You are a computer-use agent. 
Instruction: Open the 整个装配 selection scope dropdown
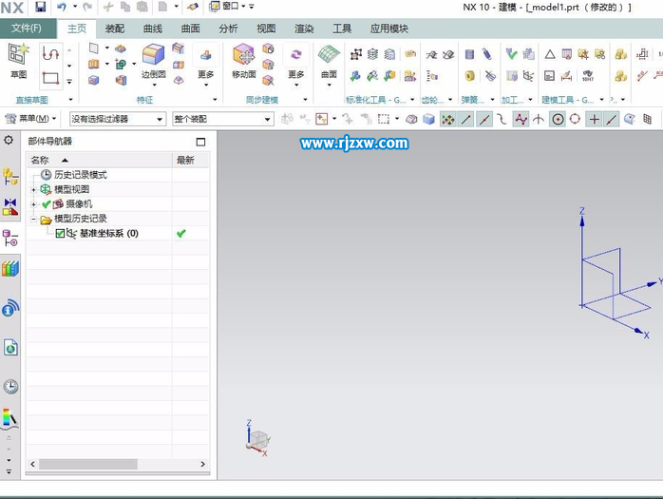point(222,119)
